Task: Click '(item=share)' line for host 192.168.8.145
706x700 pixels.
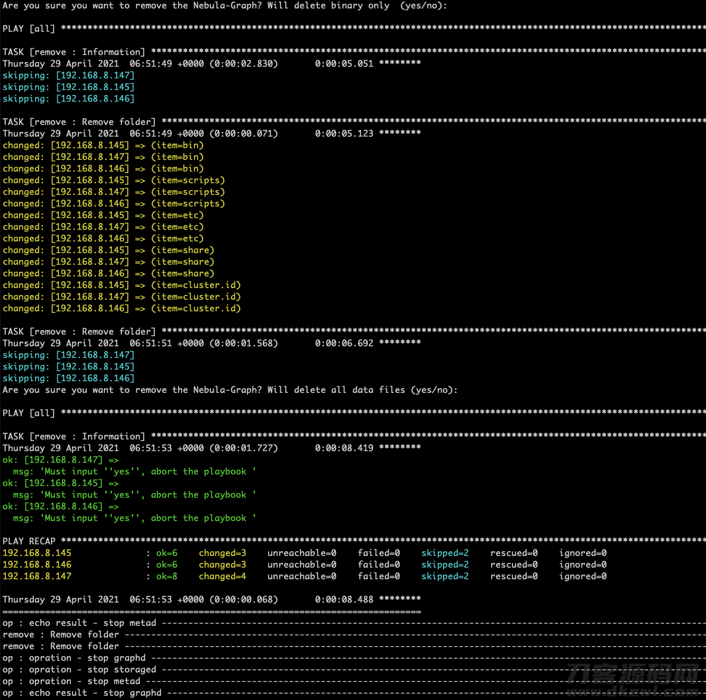Action: [x=109, y=250]
